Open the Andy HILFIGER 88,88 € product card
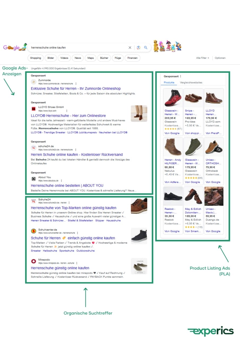This screenshot has width=240, height=340. [173, 161]
